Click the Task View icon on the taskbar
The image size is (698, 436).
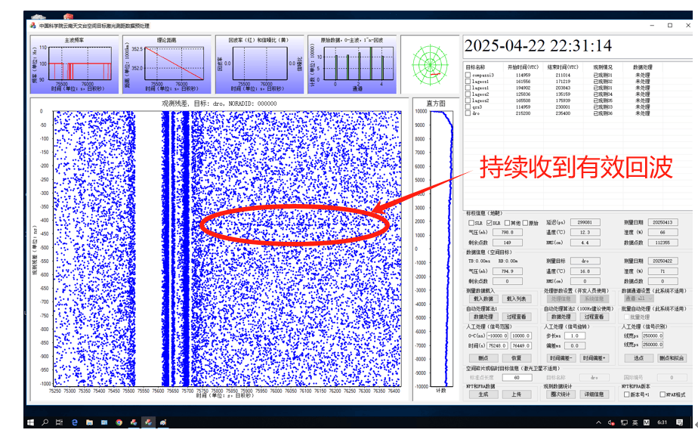[59, 422]
